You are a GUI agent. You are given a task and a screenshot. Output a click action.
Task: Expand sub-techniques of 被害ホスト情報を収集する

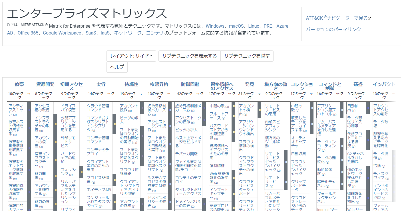(x=29, y=128)
